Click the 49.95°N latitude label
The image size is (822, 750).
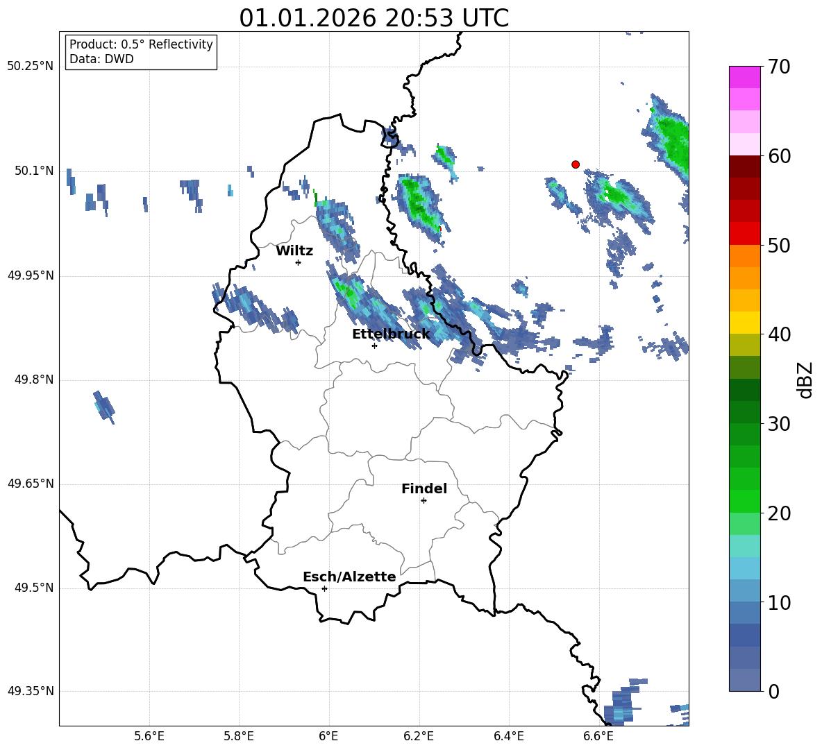[31, 275]
